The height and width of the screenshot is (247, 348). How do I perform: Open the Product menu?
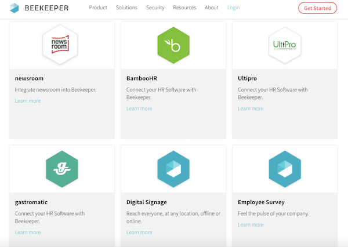pos(98,8)
